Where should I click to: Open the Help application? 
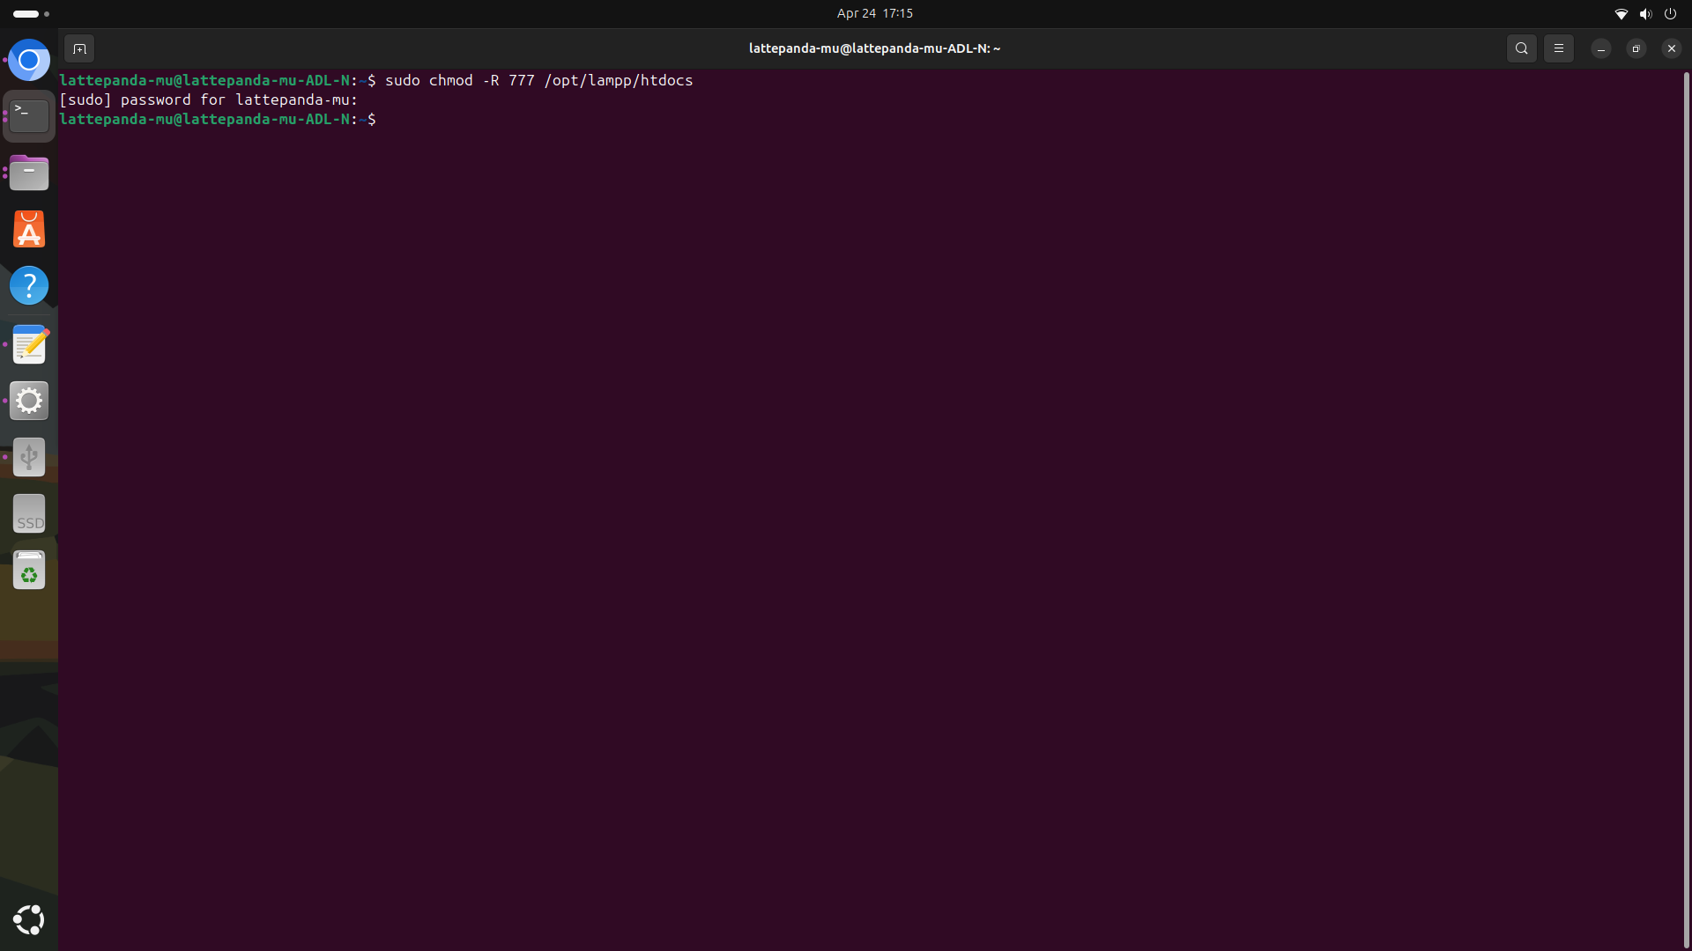[29, 285]
